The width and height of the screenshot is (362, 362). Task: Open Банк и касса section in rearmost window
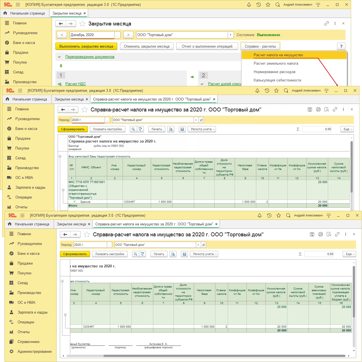(24, 43)
